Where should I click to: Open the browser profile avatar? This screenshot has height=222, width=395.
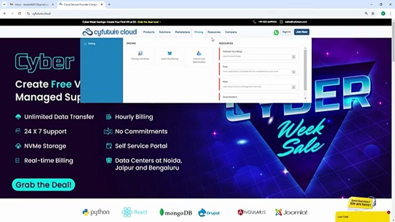pyautogui.click(x=383, y=14)
